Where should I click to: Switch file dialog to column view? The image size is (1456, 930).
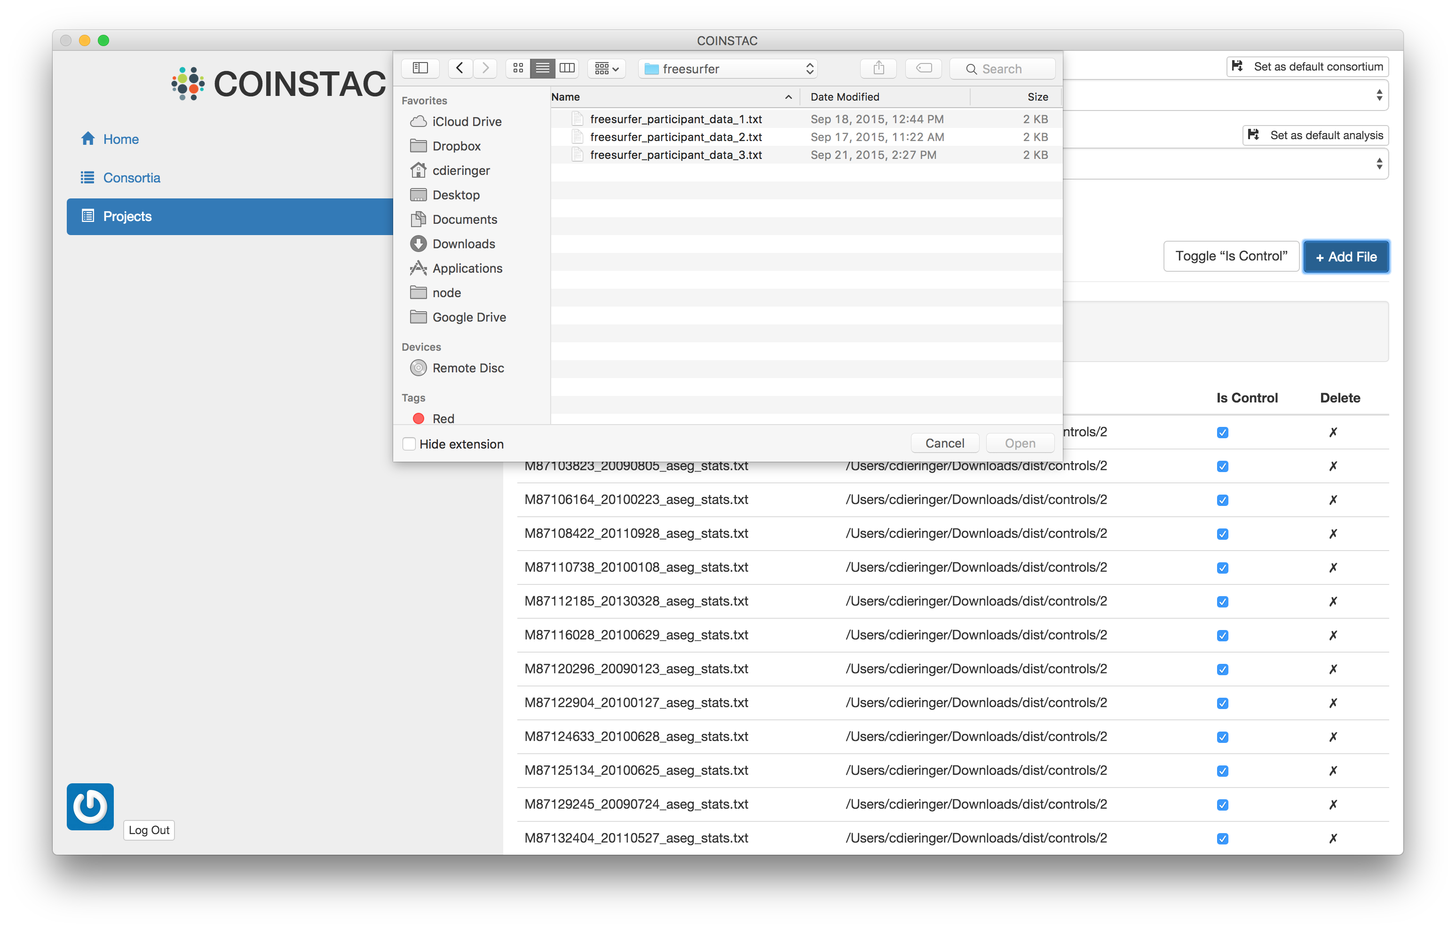(567, 68)
